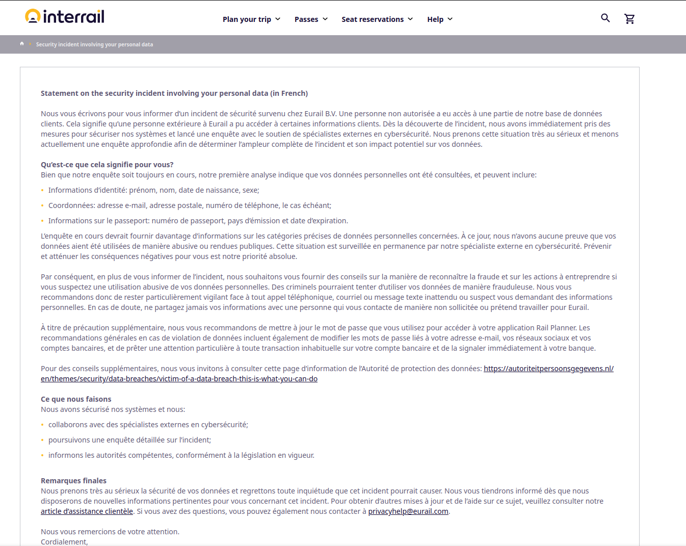Expand the chevron next to Passes
The height and width of the screenshot is (546, 686).
(x=325, y=19)
